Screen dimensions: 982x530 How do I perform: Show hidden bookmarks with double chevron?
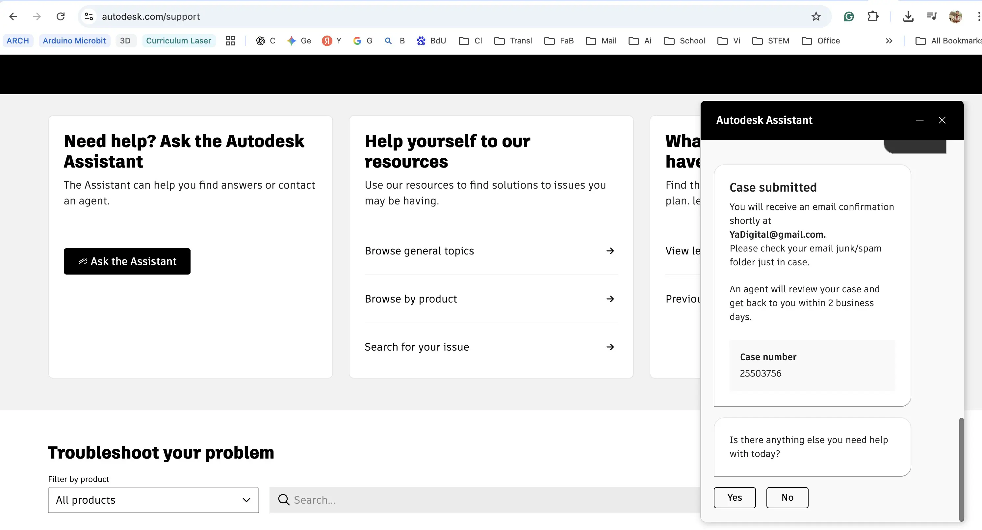(889, 41)
